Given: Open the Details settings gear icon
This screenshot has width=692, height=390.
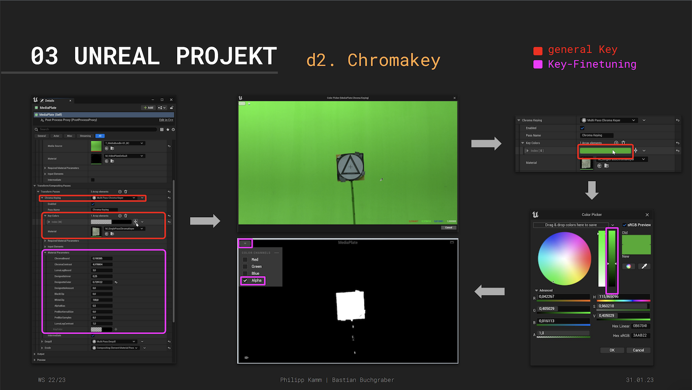Looking at the screenshot, I should [x=173, y=130].
